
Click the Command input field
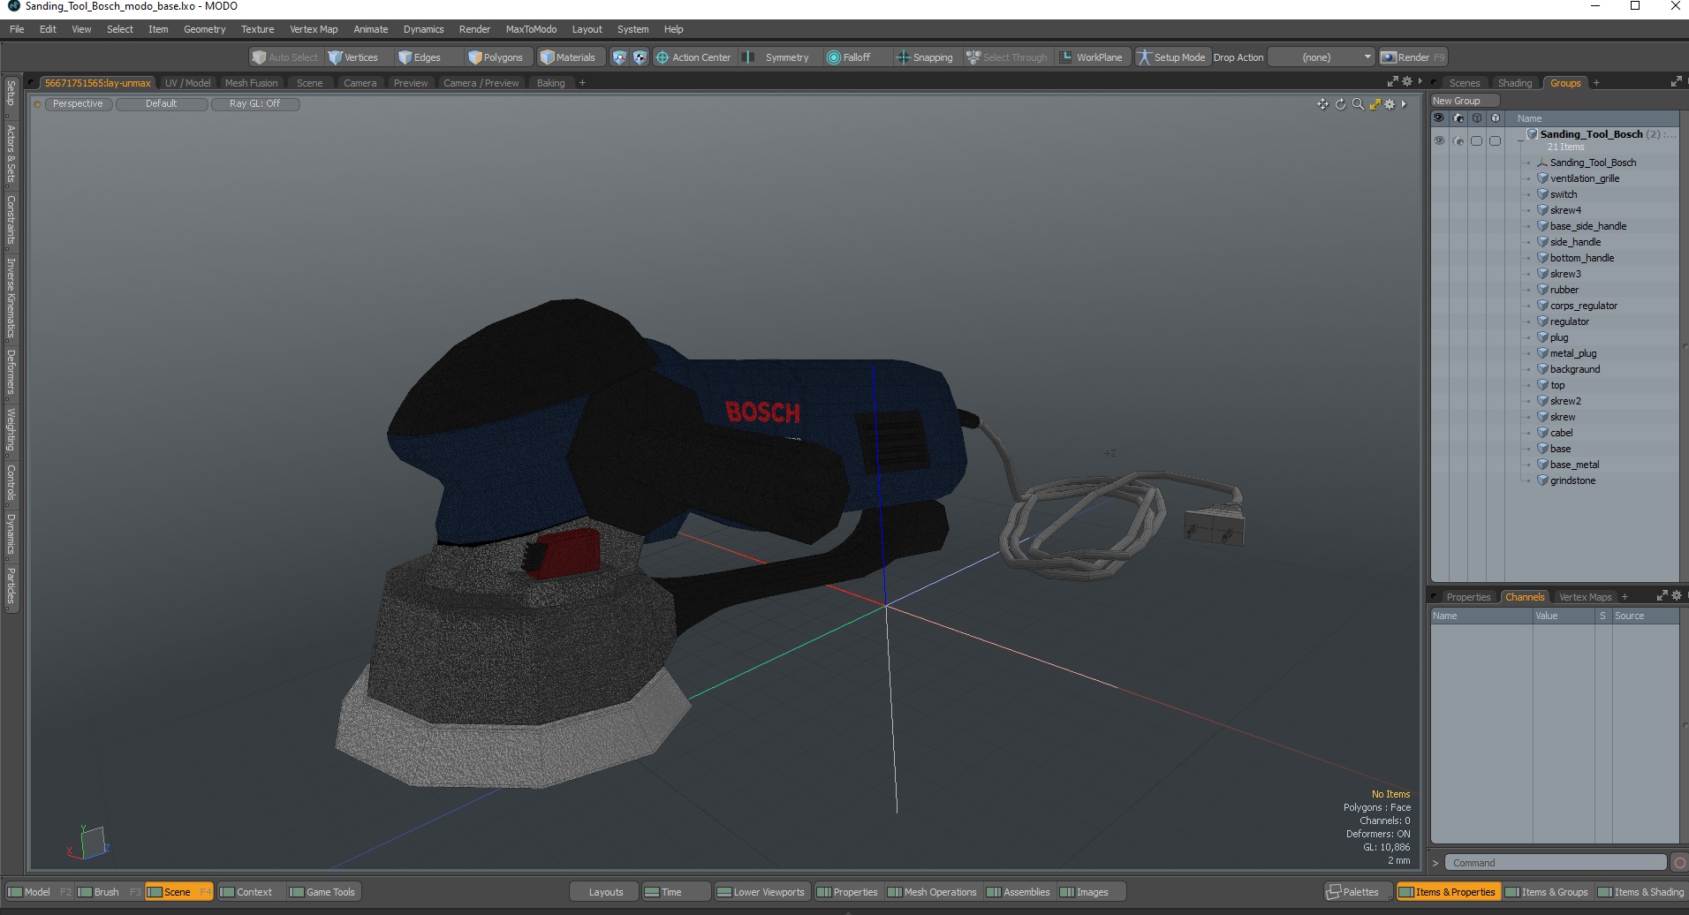(1556, 863)
